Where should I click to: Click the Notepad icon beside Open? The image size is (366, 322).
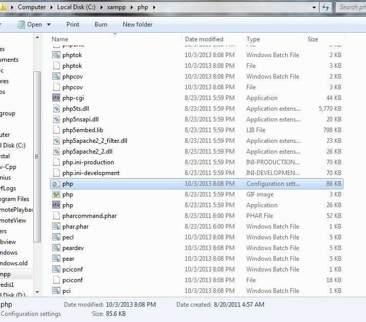21,24
